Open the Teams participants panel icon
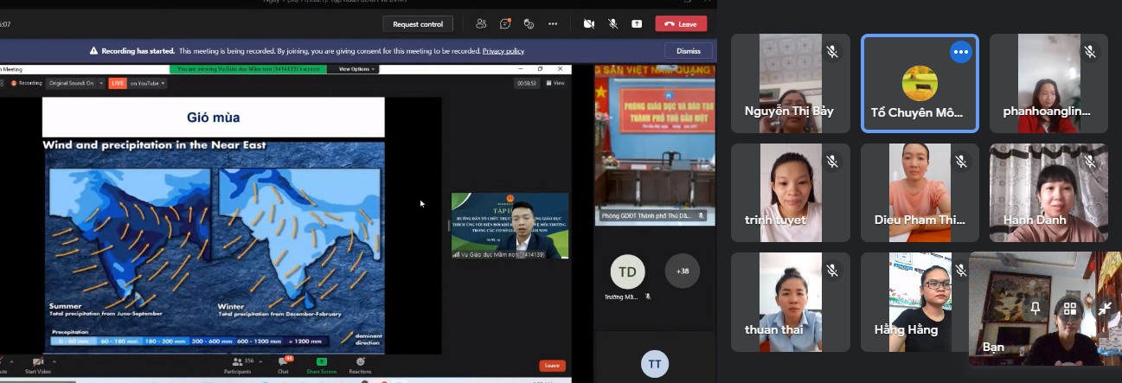This screenshot has height=383, width=1122. coord(481,24)
